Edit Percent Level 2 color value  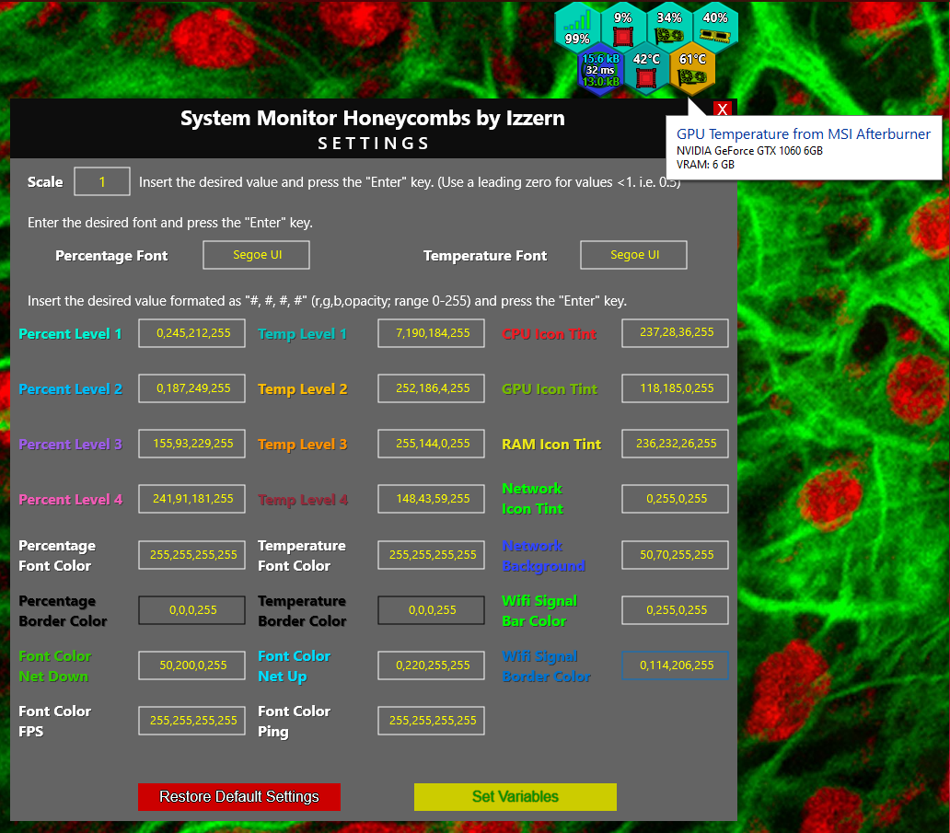(192, 388)
